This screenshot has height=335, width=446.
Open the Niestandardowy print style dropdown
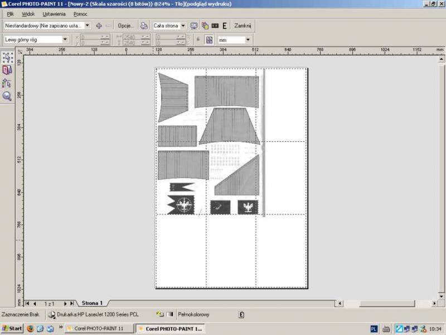pyautogui.click(x=88, y=26)
